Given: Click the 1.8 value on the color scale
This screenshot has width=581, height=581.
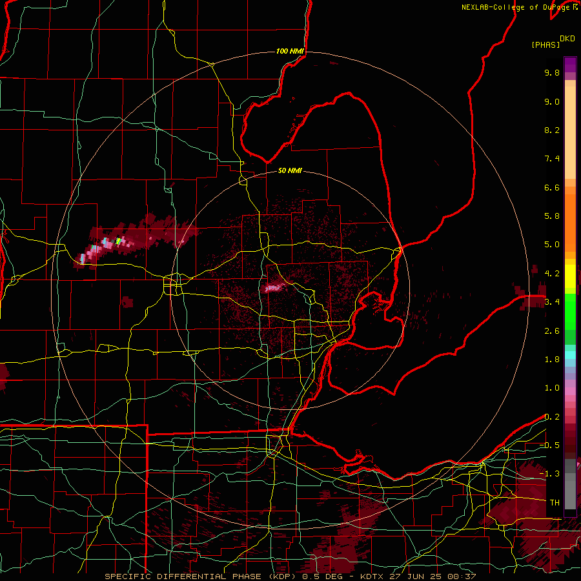Looking at the screenshot, I should click(x=552, y=360).
